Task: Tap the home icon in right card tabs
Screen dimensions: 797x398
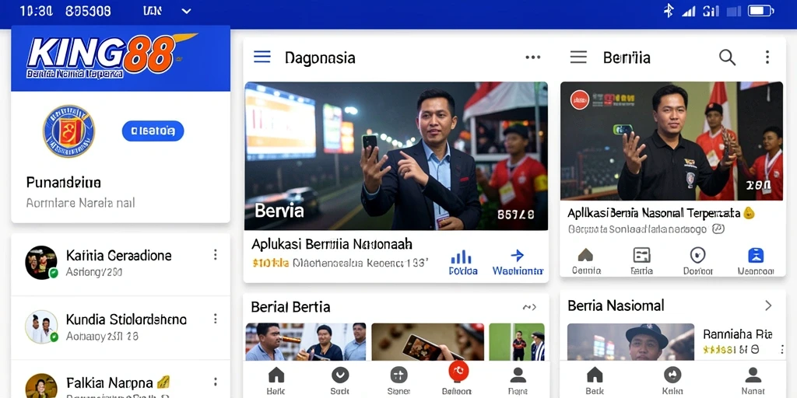Action: (x=585, y=254)
